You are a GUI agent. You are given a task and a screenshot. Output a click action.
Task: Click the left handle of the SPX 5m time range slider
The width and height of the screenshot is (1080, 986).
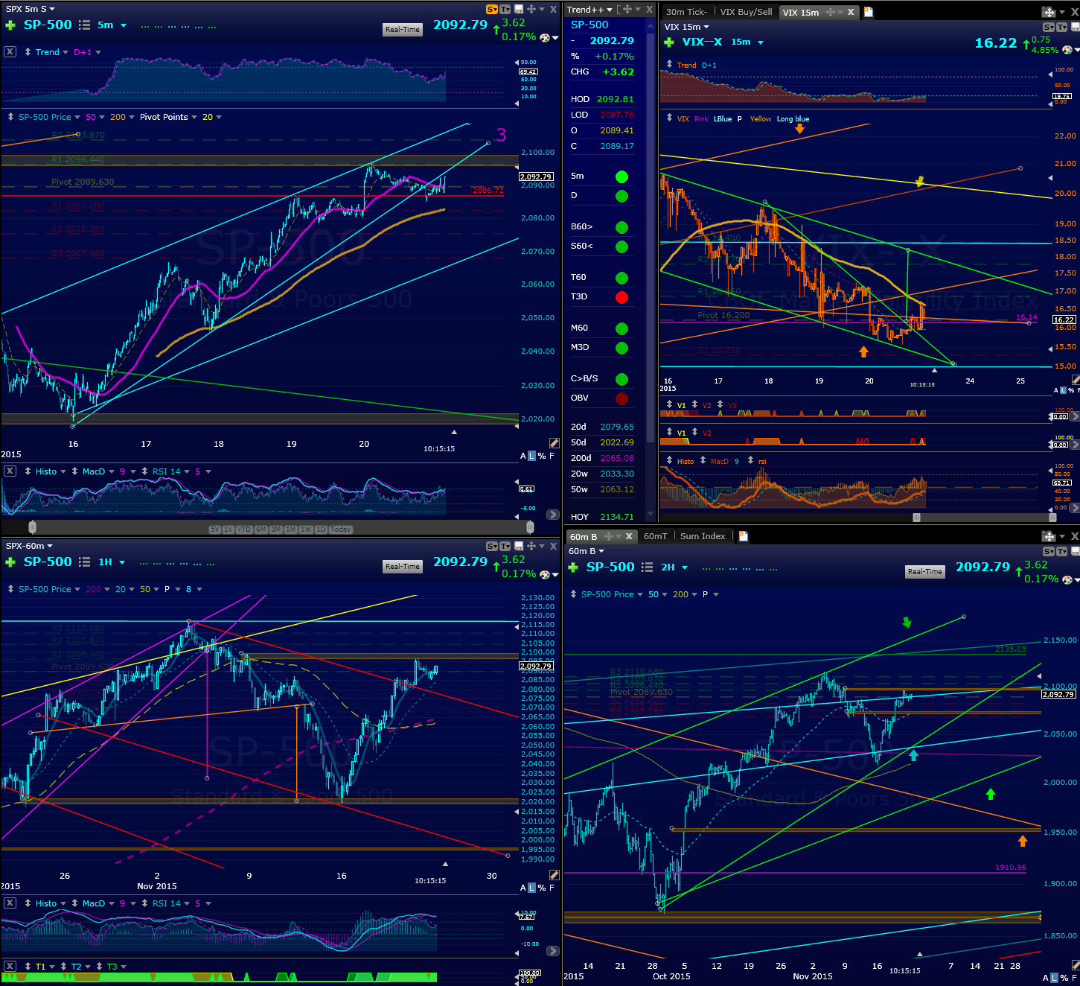pos(32,527)
